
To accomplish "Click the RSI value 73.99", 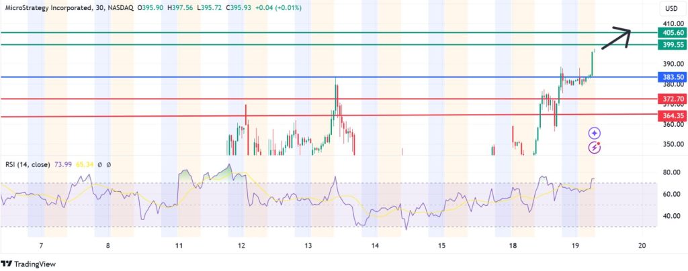I will point(63,164).
